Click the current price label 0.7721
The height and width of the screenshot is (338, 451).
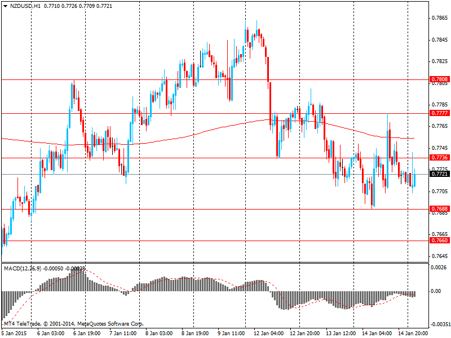tap(439, 174)
